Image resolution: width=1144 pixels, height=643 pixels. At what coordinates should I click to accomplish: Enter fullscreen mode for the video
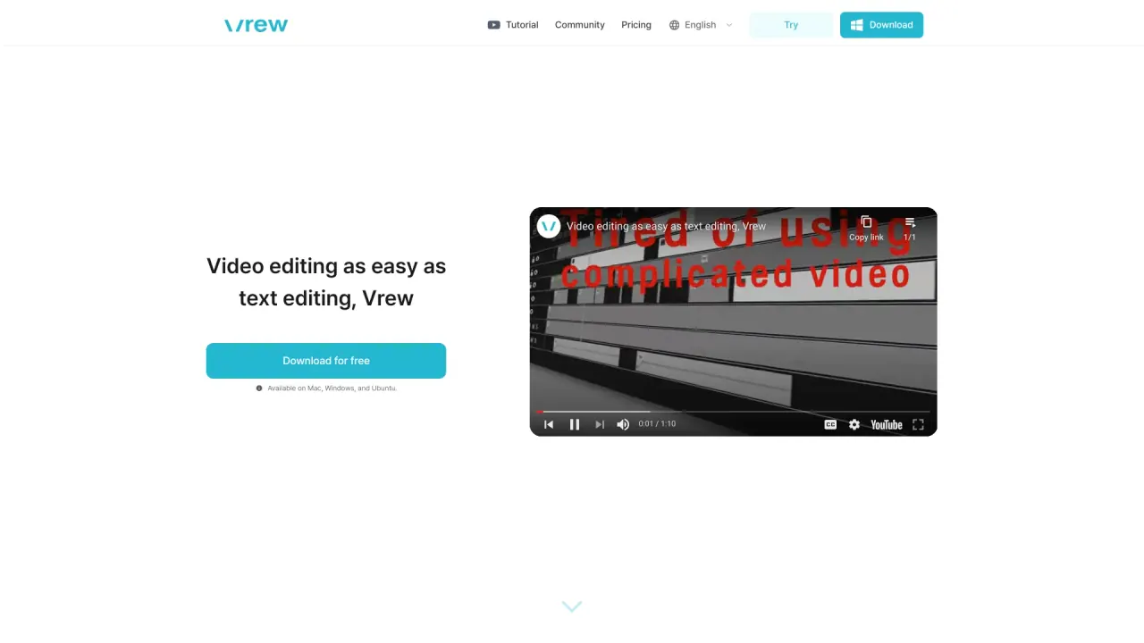coord(918,425)
